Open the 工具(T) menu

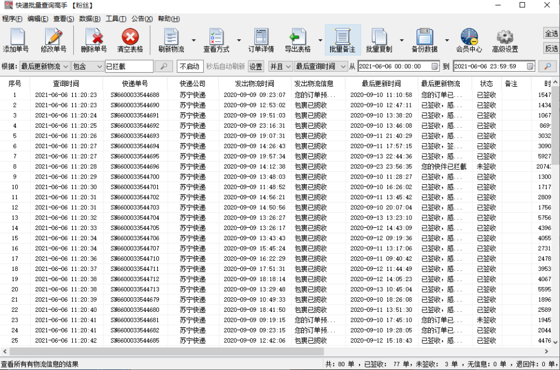[x=116, y=19]
